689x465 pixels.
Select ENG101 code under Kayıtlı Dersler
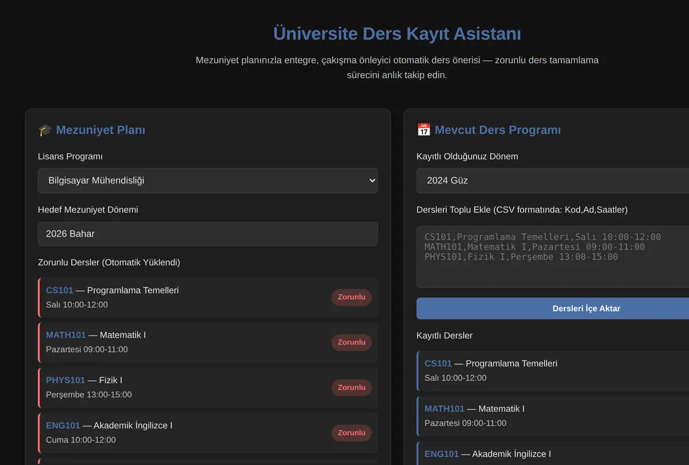pos(442,454)
